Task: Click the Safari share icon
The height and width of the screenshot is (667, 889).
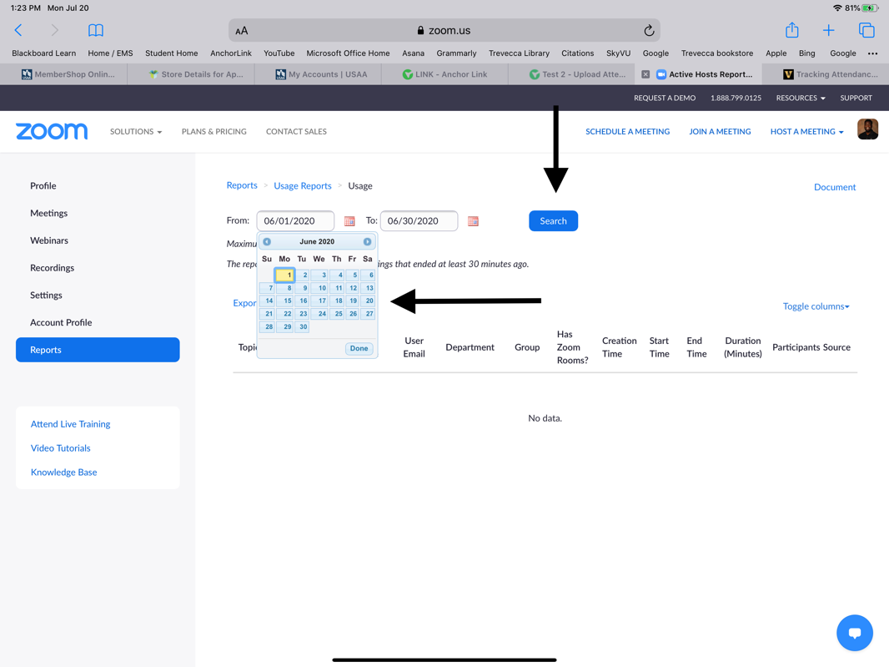Action: (x=791, y=31)
